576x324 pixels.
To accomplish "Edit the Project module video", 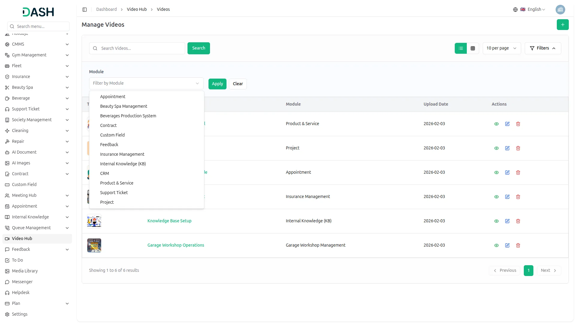I will point(507,148).
